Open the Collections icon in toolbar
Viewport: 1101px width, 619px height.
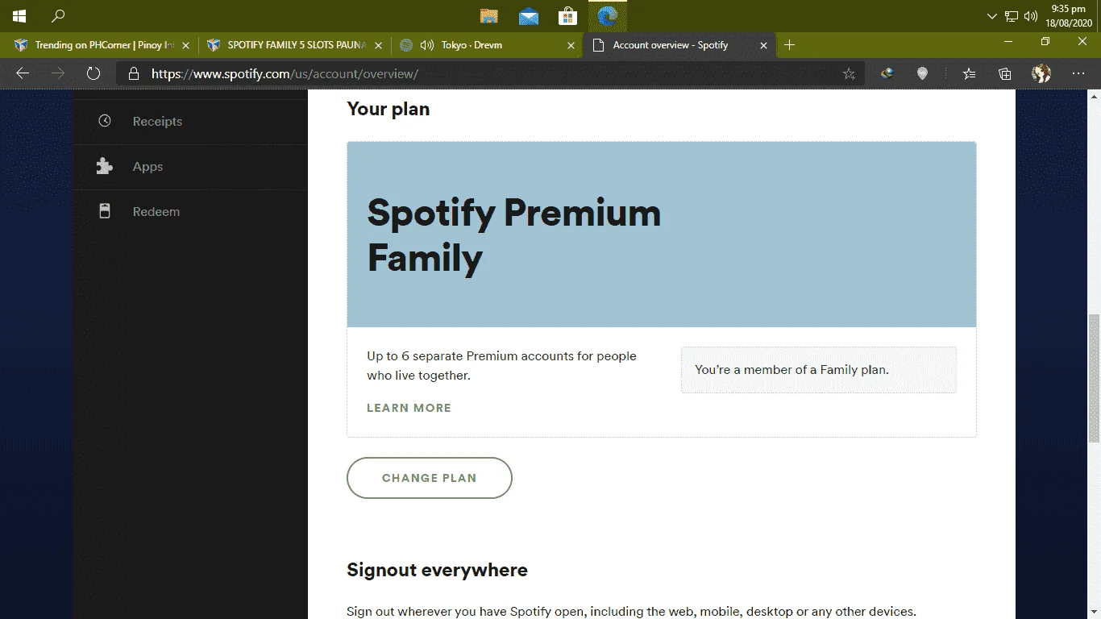(x=1005, y=73)
